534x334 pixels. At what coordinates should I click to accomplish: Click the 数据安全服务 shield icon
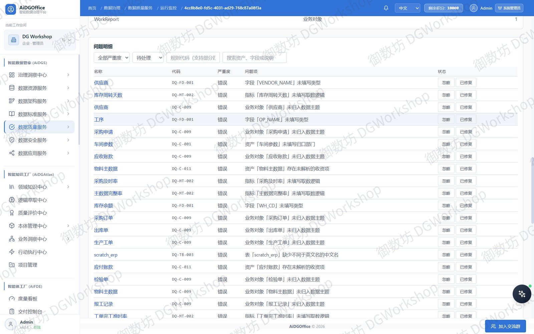[12, 140]
